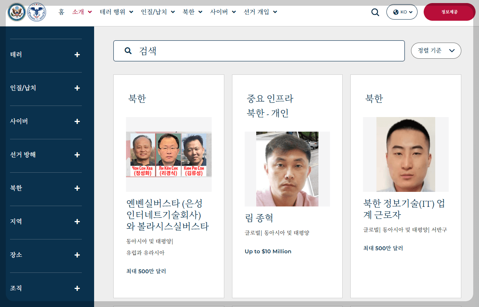Open the 북한 menu in the top navigation
Screen dimensions: 479x307
click(x=189, y=12)
